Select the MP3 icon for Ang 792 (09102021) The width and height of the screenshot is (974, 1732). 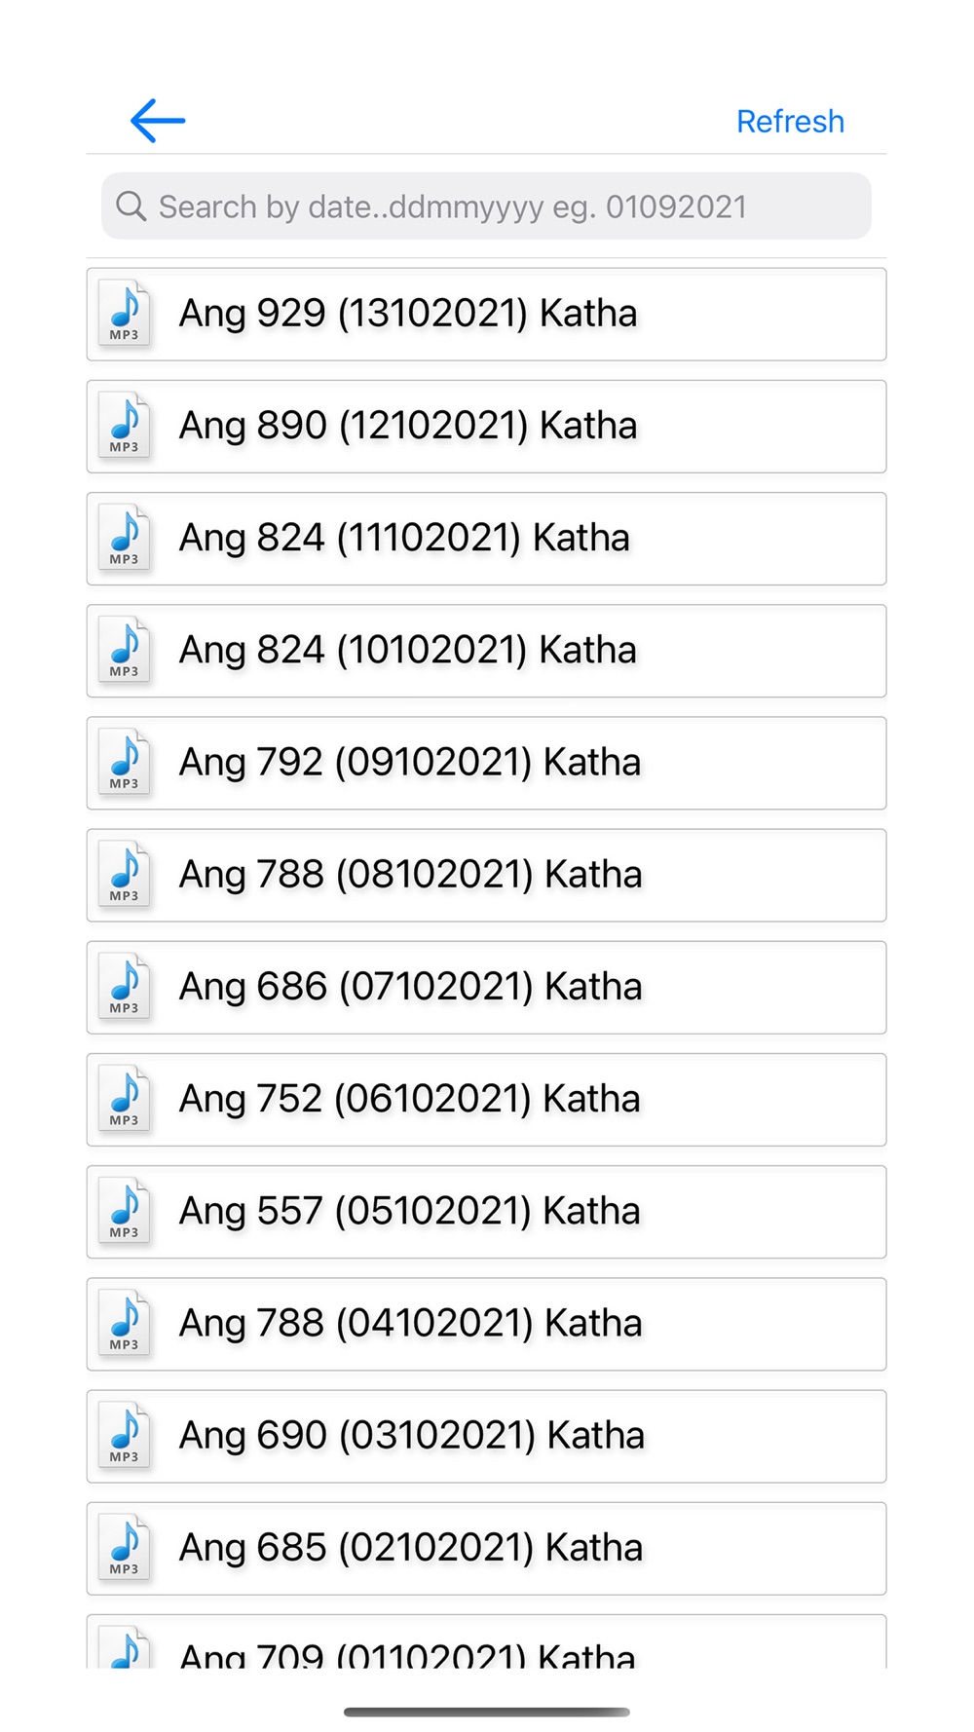125,762
